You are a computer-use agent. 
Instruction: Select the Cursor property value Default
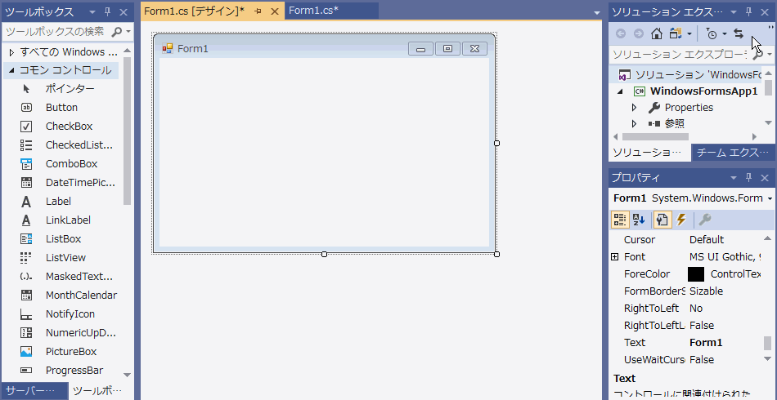pos(707,240)
